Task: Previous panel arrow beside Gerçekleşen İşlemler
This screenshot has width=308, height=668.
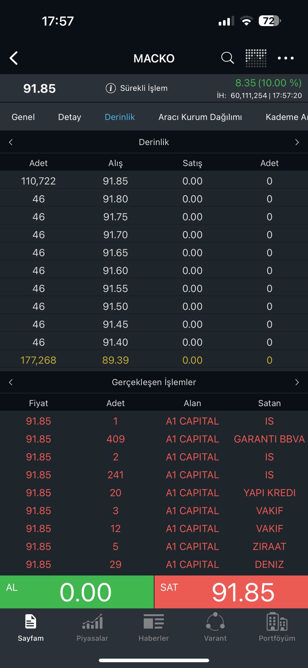Action: tap(11, 382)
